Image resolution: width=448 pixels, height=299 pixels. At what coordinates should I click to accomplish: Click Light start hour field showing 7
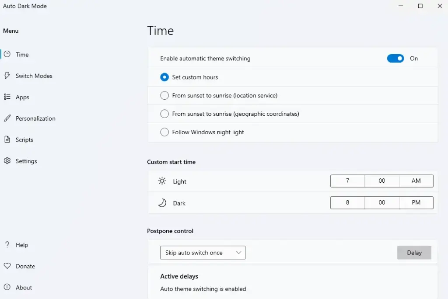click(347, 181)
